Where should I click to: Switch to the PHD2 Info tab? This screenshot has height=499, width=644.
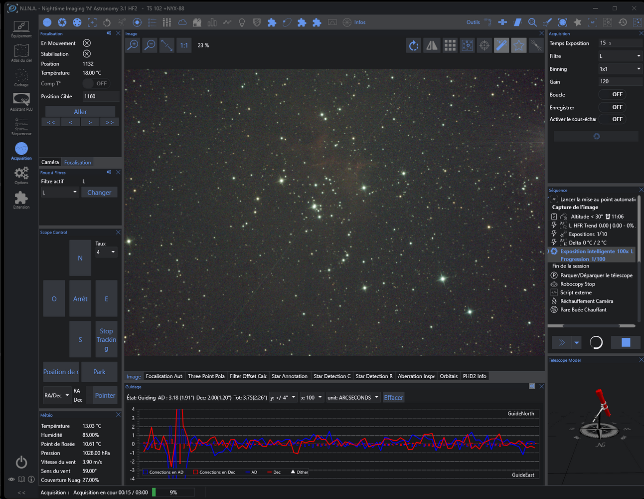[x=474, y=376]
